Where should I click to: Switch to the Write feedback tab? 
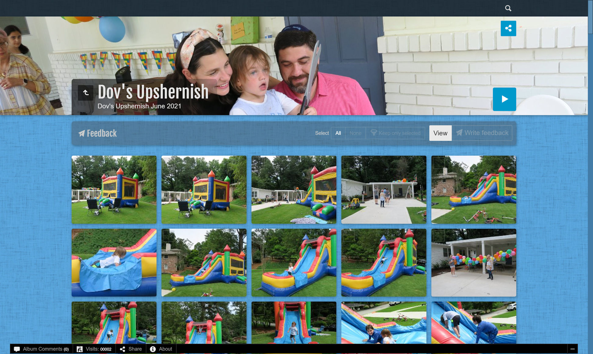pos(482,133)
